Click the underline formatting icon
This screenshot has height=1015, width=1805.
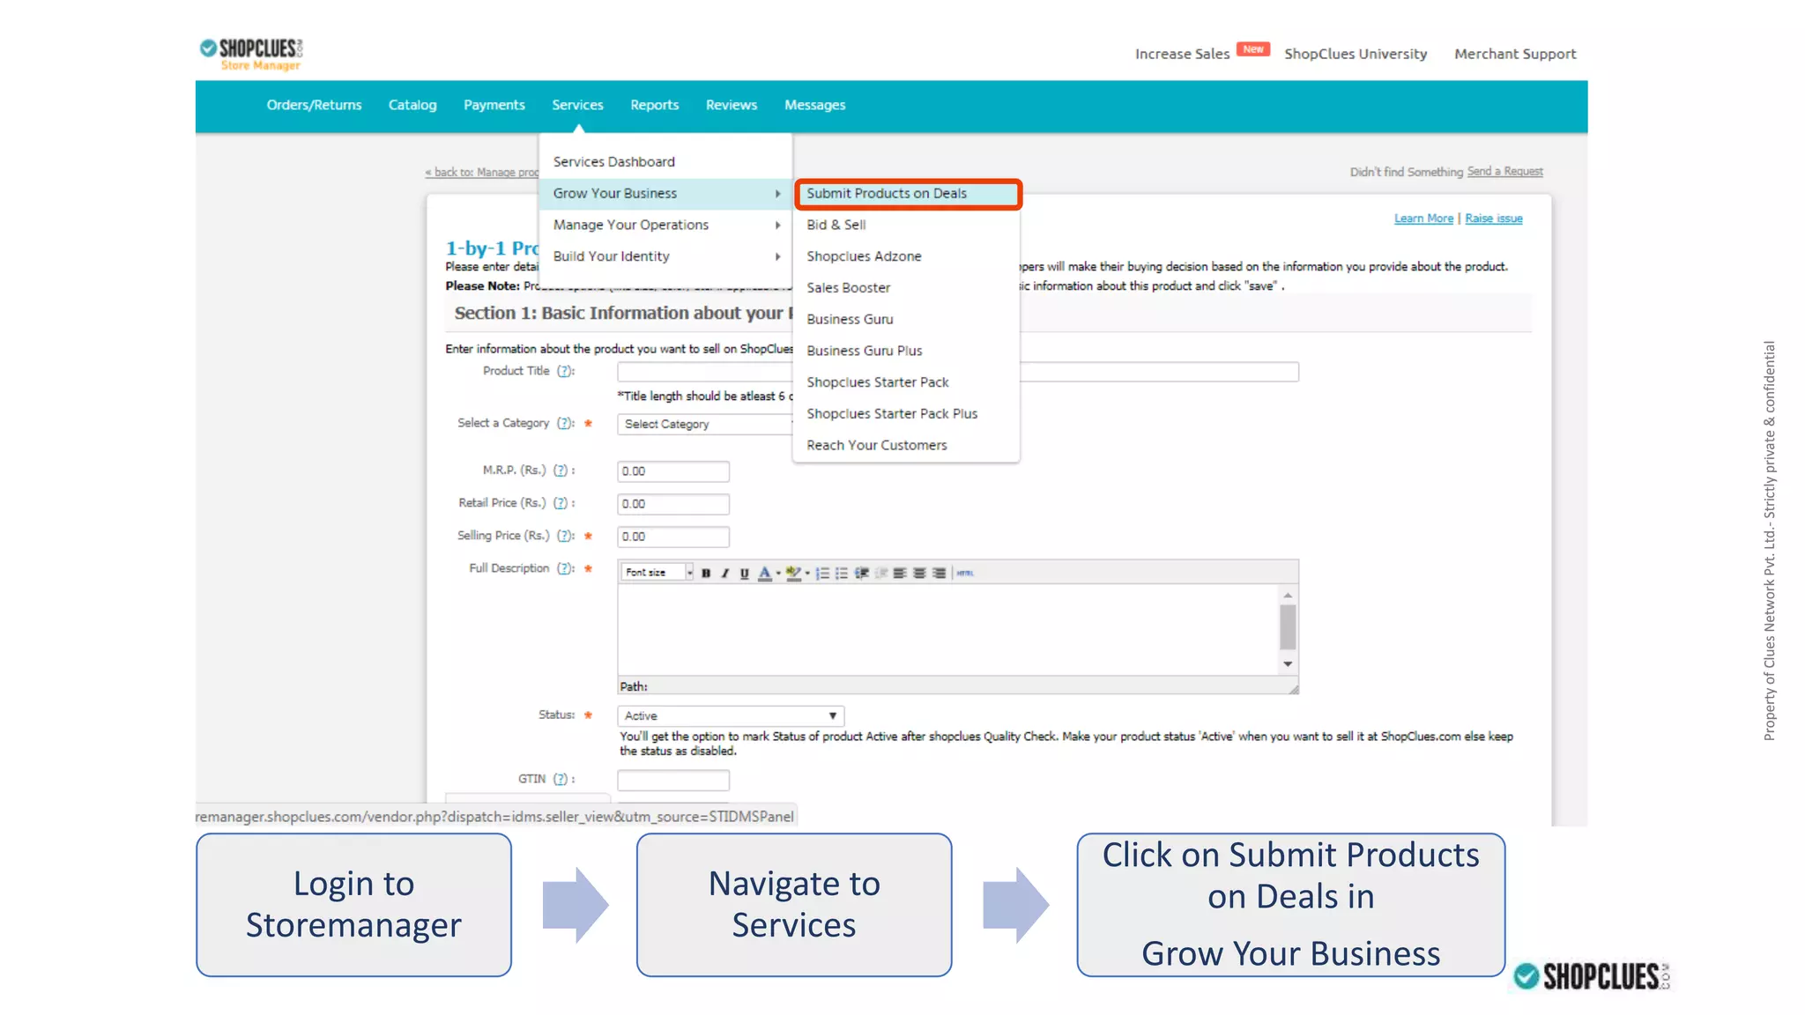[x=745, y=573]
